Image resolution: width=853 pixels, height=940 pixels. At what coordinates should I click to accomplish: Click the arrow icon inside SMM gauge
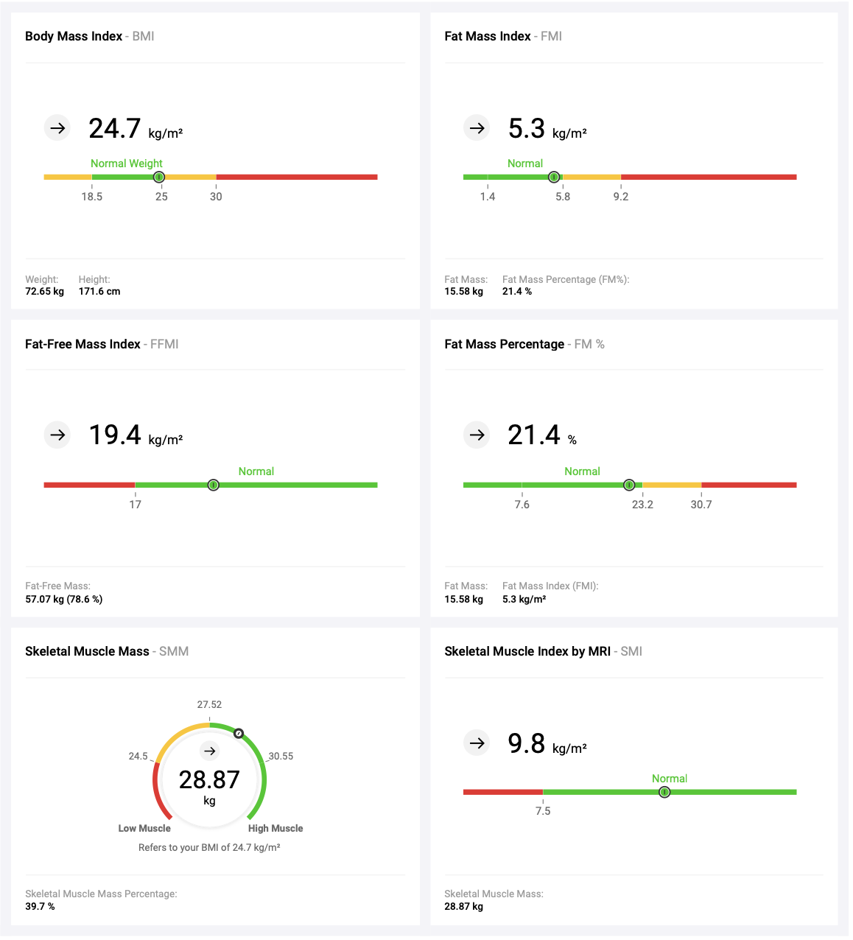[210, 751]
